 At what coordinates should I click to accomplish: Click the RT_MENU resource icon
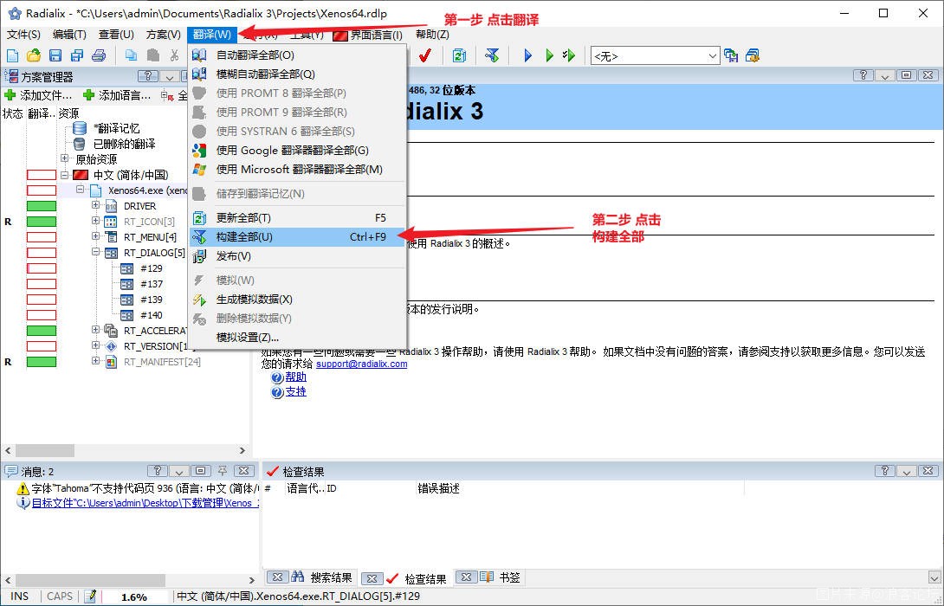click(x=111, y=237)
